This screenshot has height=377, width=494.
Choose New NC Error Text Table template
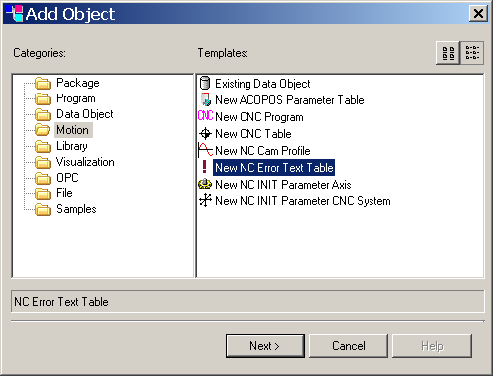click(x=274, y=168)
